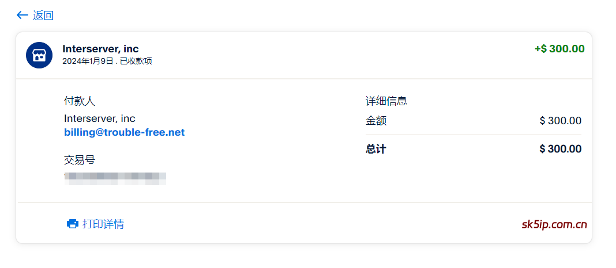Click the 金额 row label
The width and height of the screenshot is (616, 268).
tap(375, 121)
